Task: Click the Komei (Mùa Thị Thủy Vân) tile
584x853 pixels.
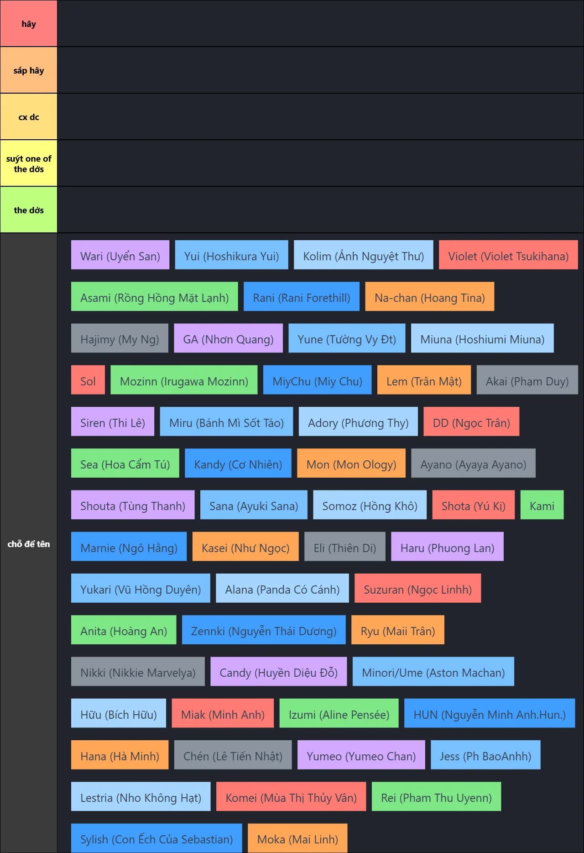Action: [291, 797]
